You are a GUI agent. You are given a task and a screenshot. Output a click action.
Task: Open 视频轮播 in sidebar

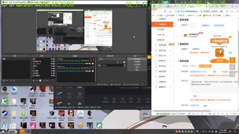[x=162, y=45]
